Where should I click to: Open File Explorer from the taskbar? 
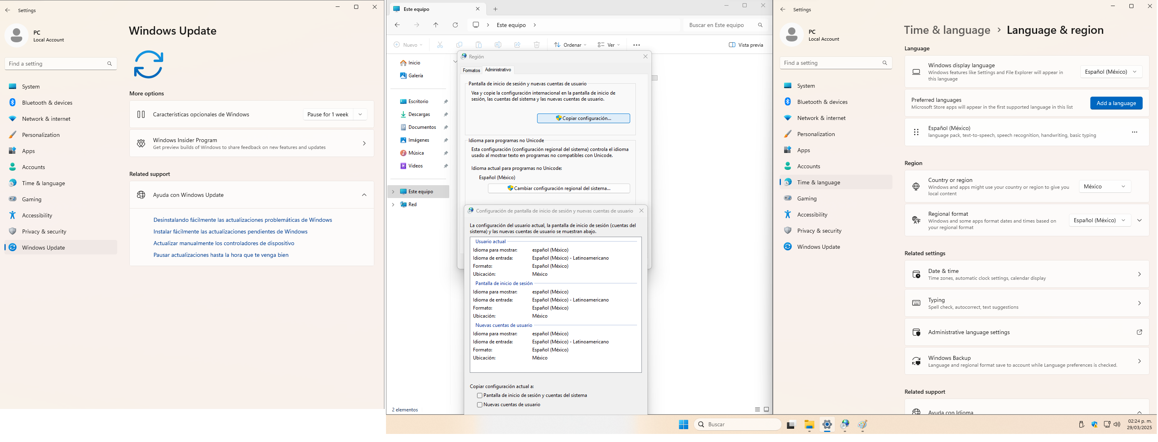tap(809, 424)
